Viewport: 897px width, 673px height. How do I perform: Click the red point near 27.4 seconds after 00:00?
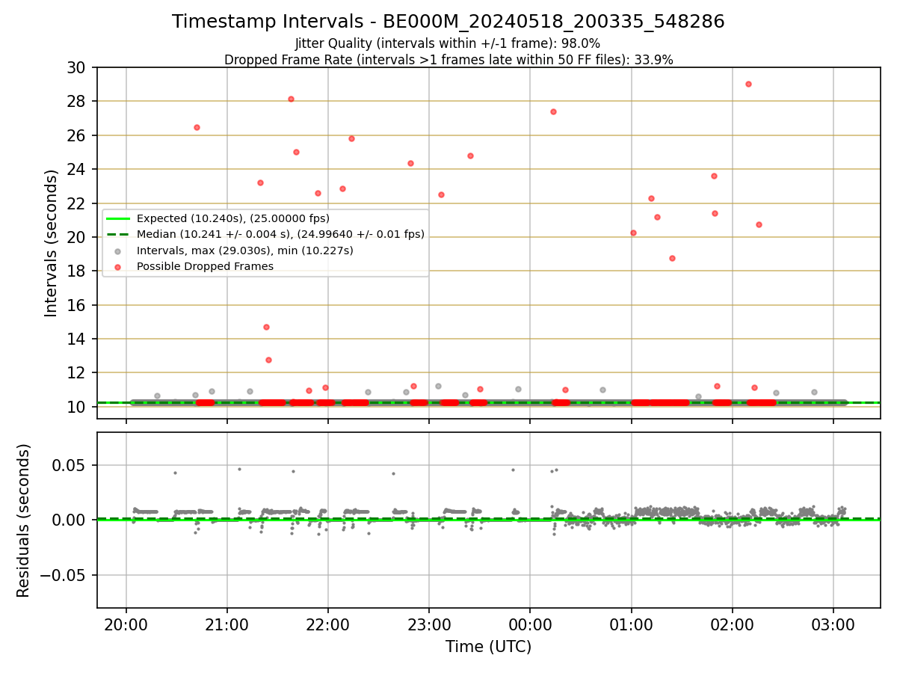coord(553,111)
